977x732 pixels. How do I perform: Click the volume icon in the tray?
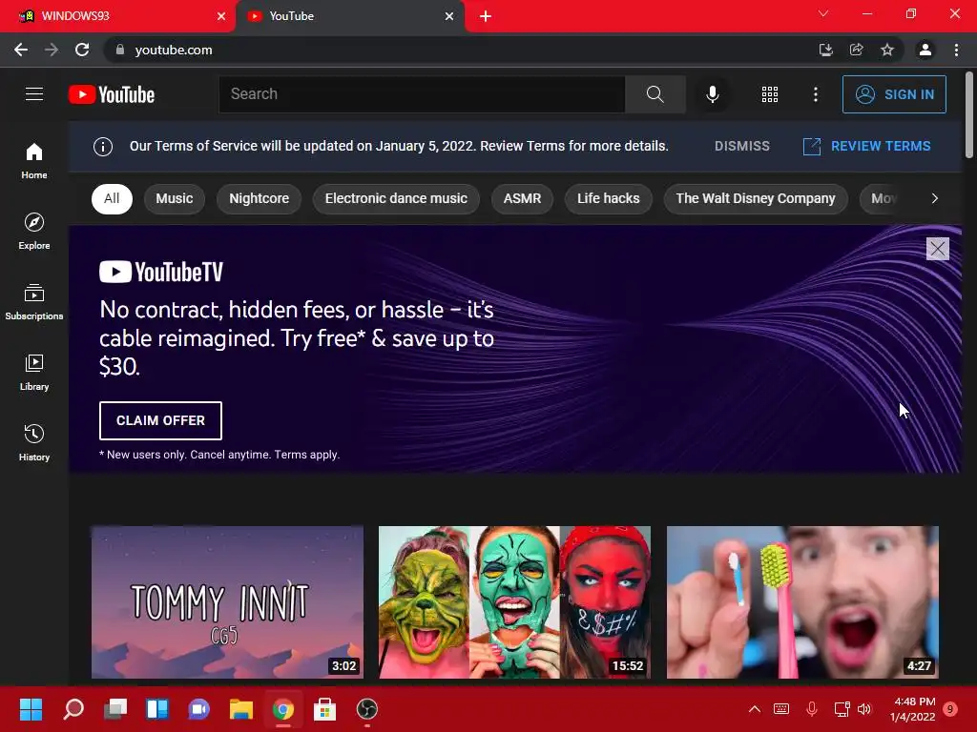point(864,709)
